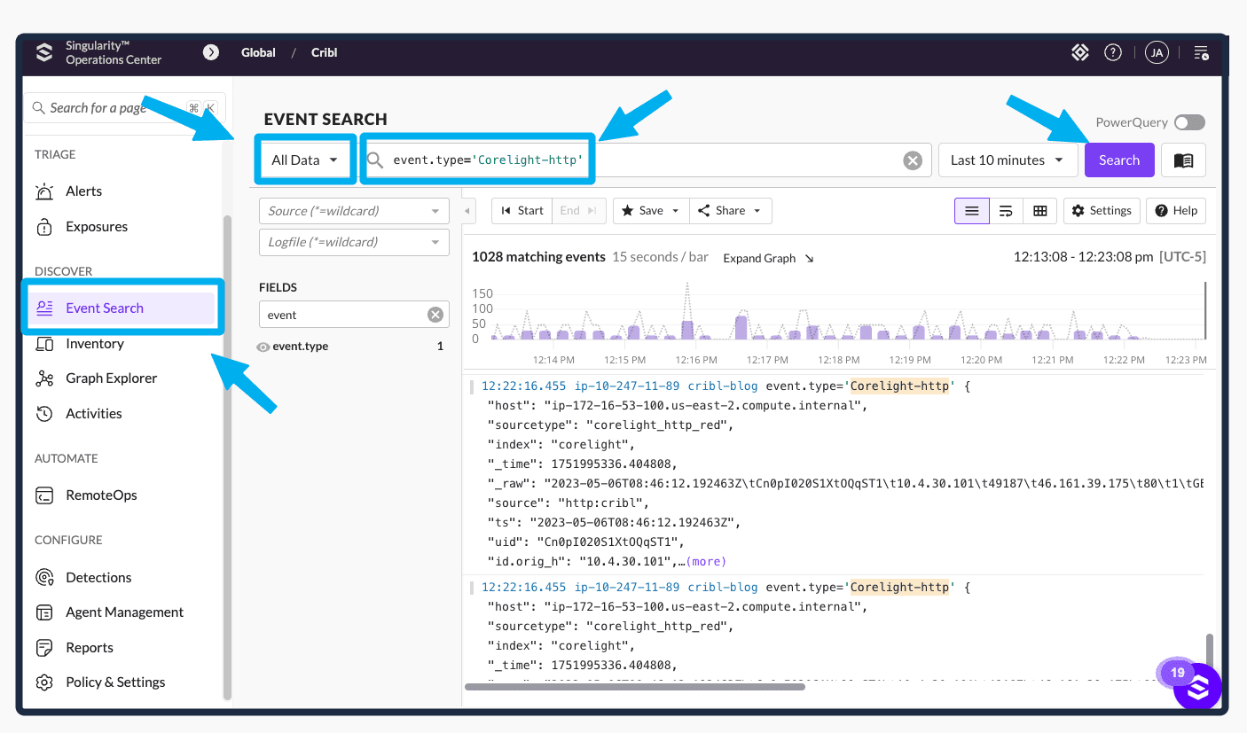This screenshot has height=733, width=1247.
Task: Toggle event.type field visibility eye
Action: pos(263,347)
